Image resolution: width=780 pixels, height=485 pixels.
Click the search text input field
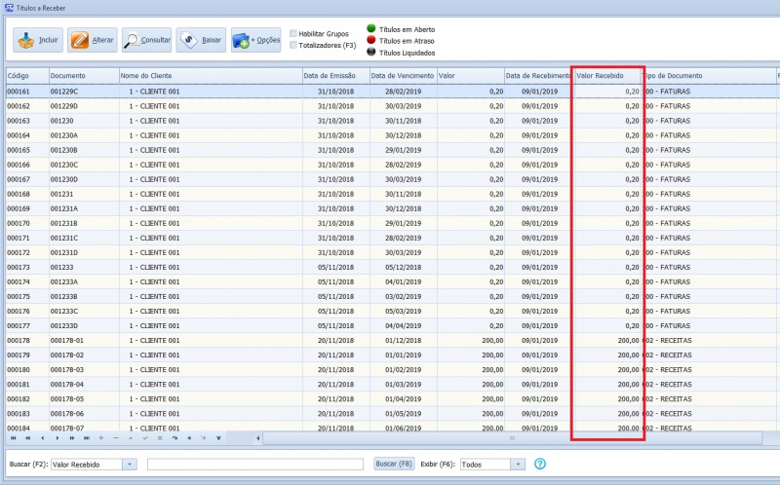point(254,465)
